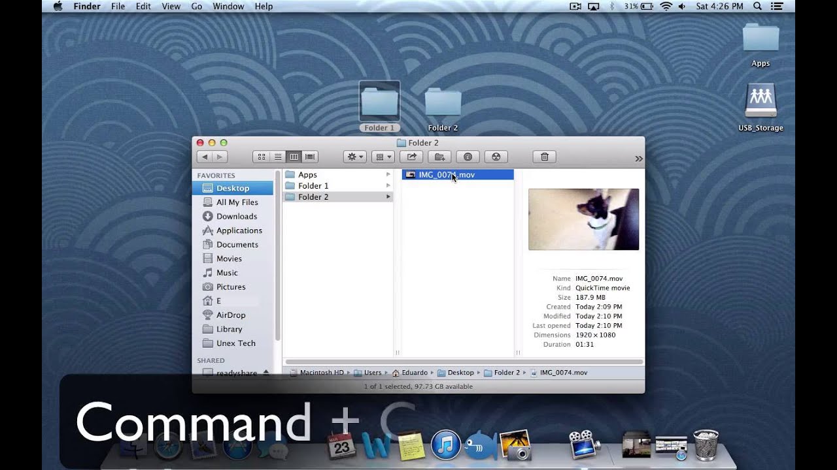Open the Apple menu

(58, 7)
